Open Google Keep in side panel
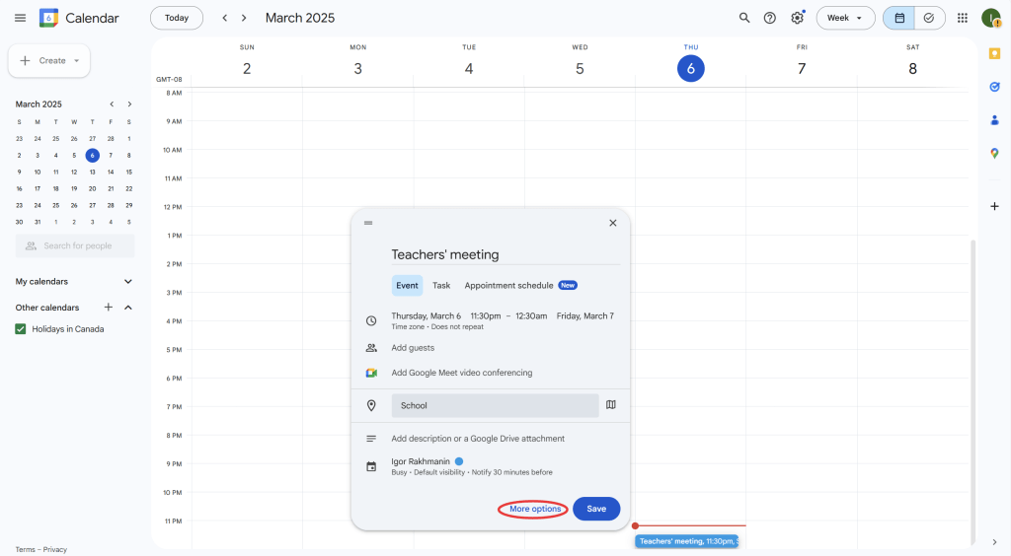This screenshot has width=1011, height=556. coord(994,53)
